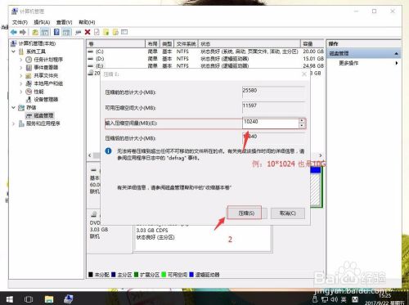Collapse the System Tools tree node
This screenshot has width=409, height=305.
[x=13, y=52]
